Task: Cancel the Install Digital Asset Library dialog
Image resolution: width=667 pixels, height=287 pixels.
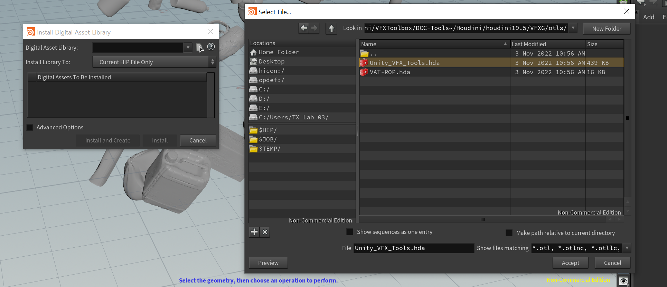Action: [198, 140]
